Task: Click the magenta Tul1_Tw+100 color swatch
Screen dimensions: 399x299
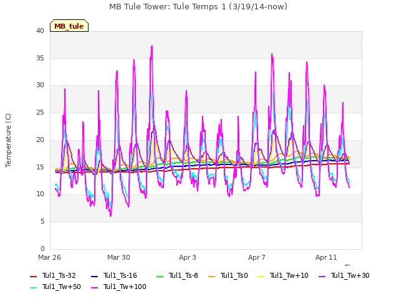Action: coord(94,288)
